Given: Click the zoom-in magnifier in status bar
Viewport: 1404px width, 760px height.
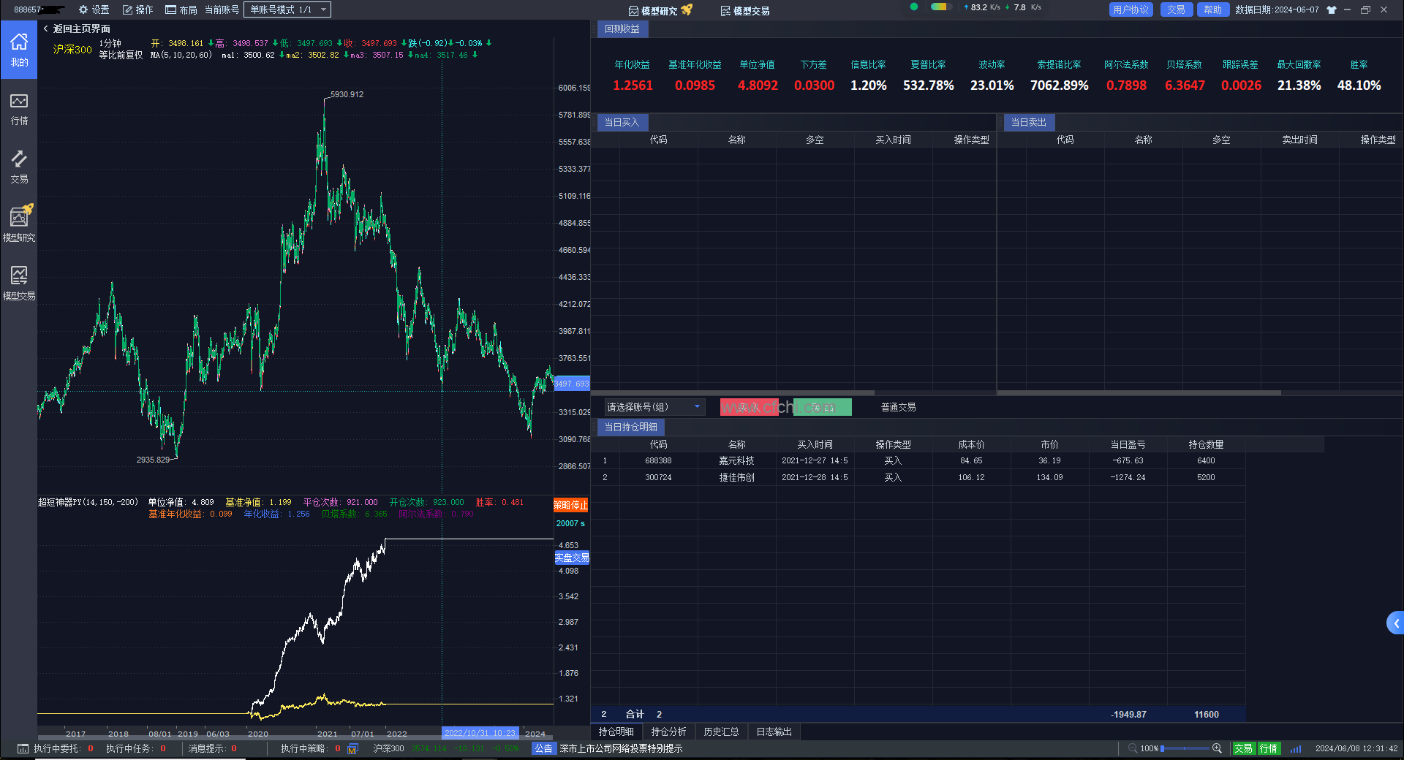Looking at the screenshot, I should (1218, 748).
